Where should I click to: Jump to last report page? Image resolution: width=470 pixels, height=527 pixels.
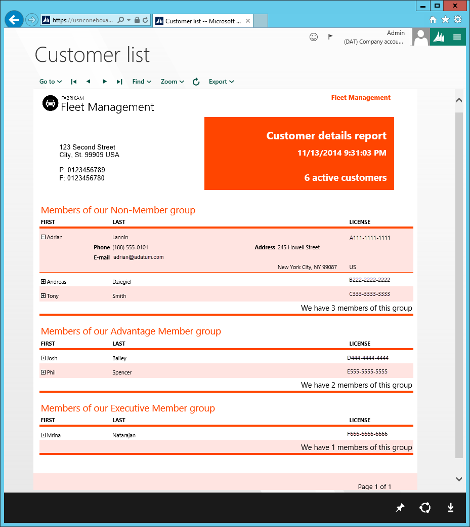[x=119, y=82]
